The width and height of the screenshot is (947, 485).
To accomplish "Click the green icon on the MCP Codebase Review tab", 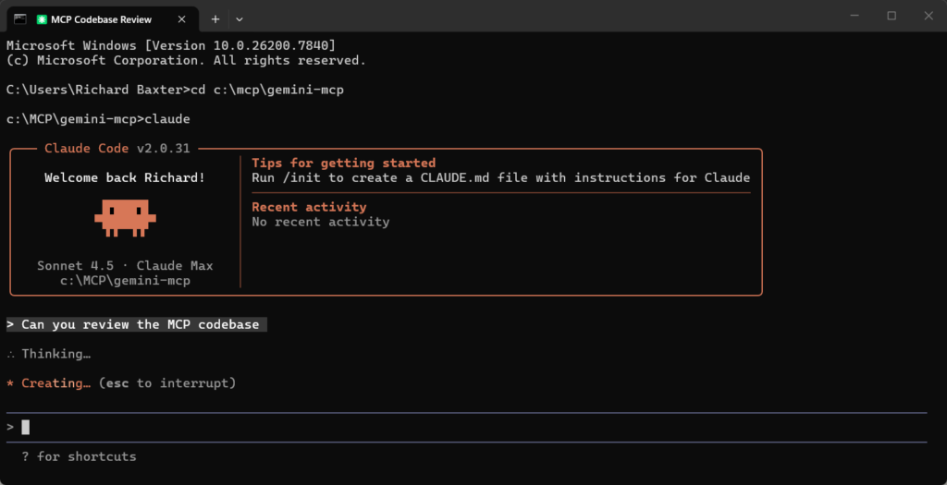I will coord(43,18).
